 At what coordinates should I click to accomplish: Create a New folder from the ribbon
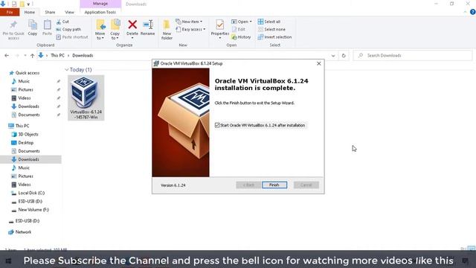167,30
